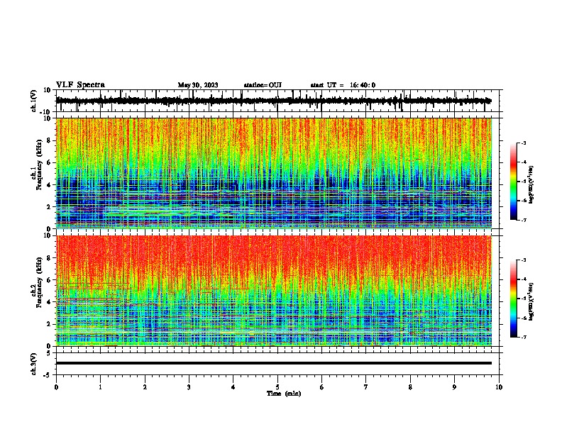The image size is (562, 434).
Task: Click the ch.1 voltage waveform trace
Action: pyautogui.click(x=273, y=101)
